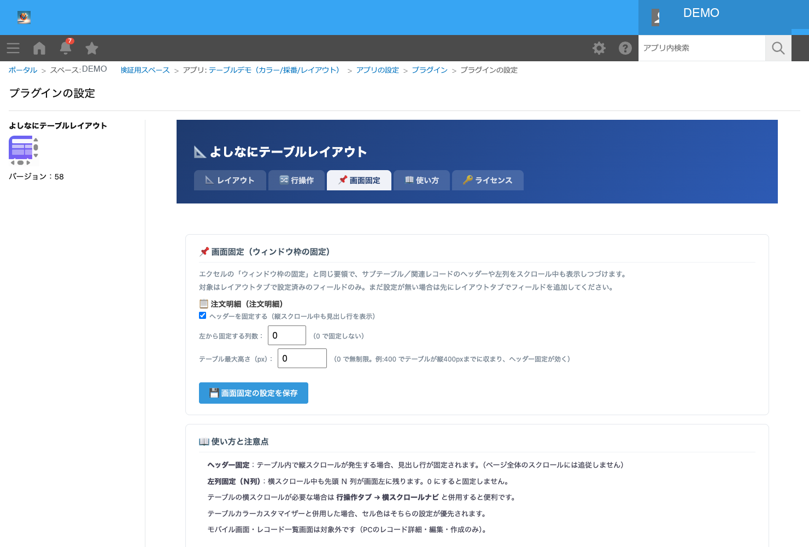The image size is (809, 547).
Task: Click the よしなにテーブルレイアウト sidebar title
Action: point(58,125)
